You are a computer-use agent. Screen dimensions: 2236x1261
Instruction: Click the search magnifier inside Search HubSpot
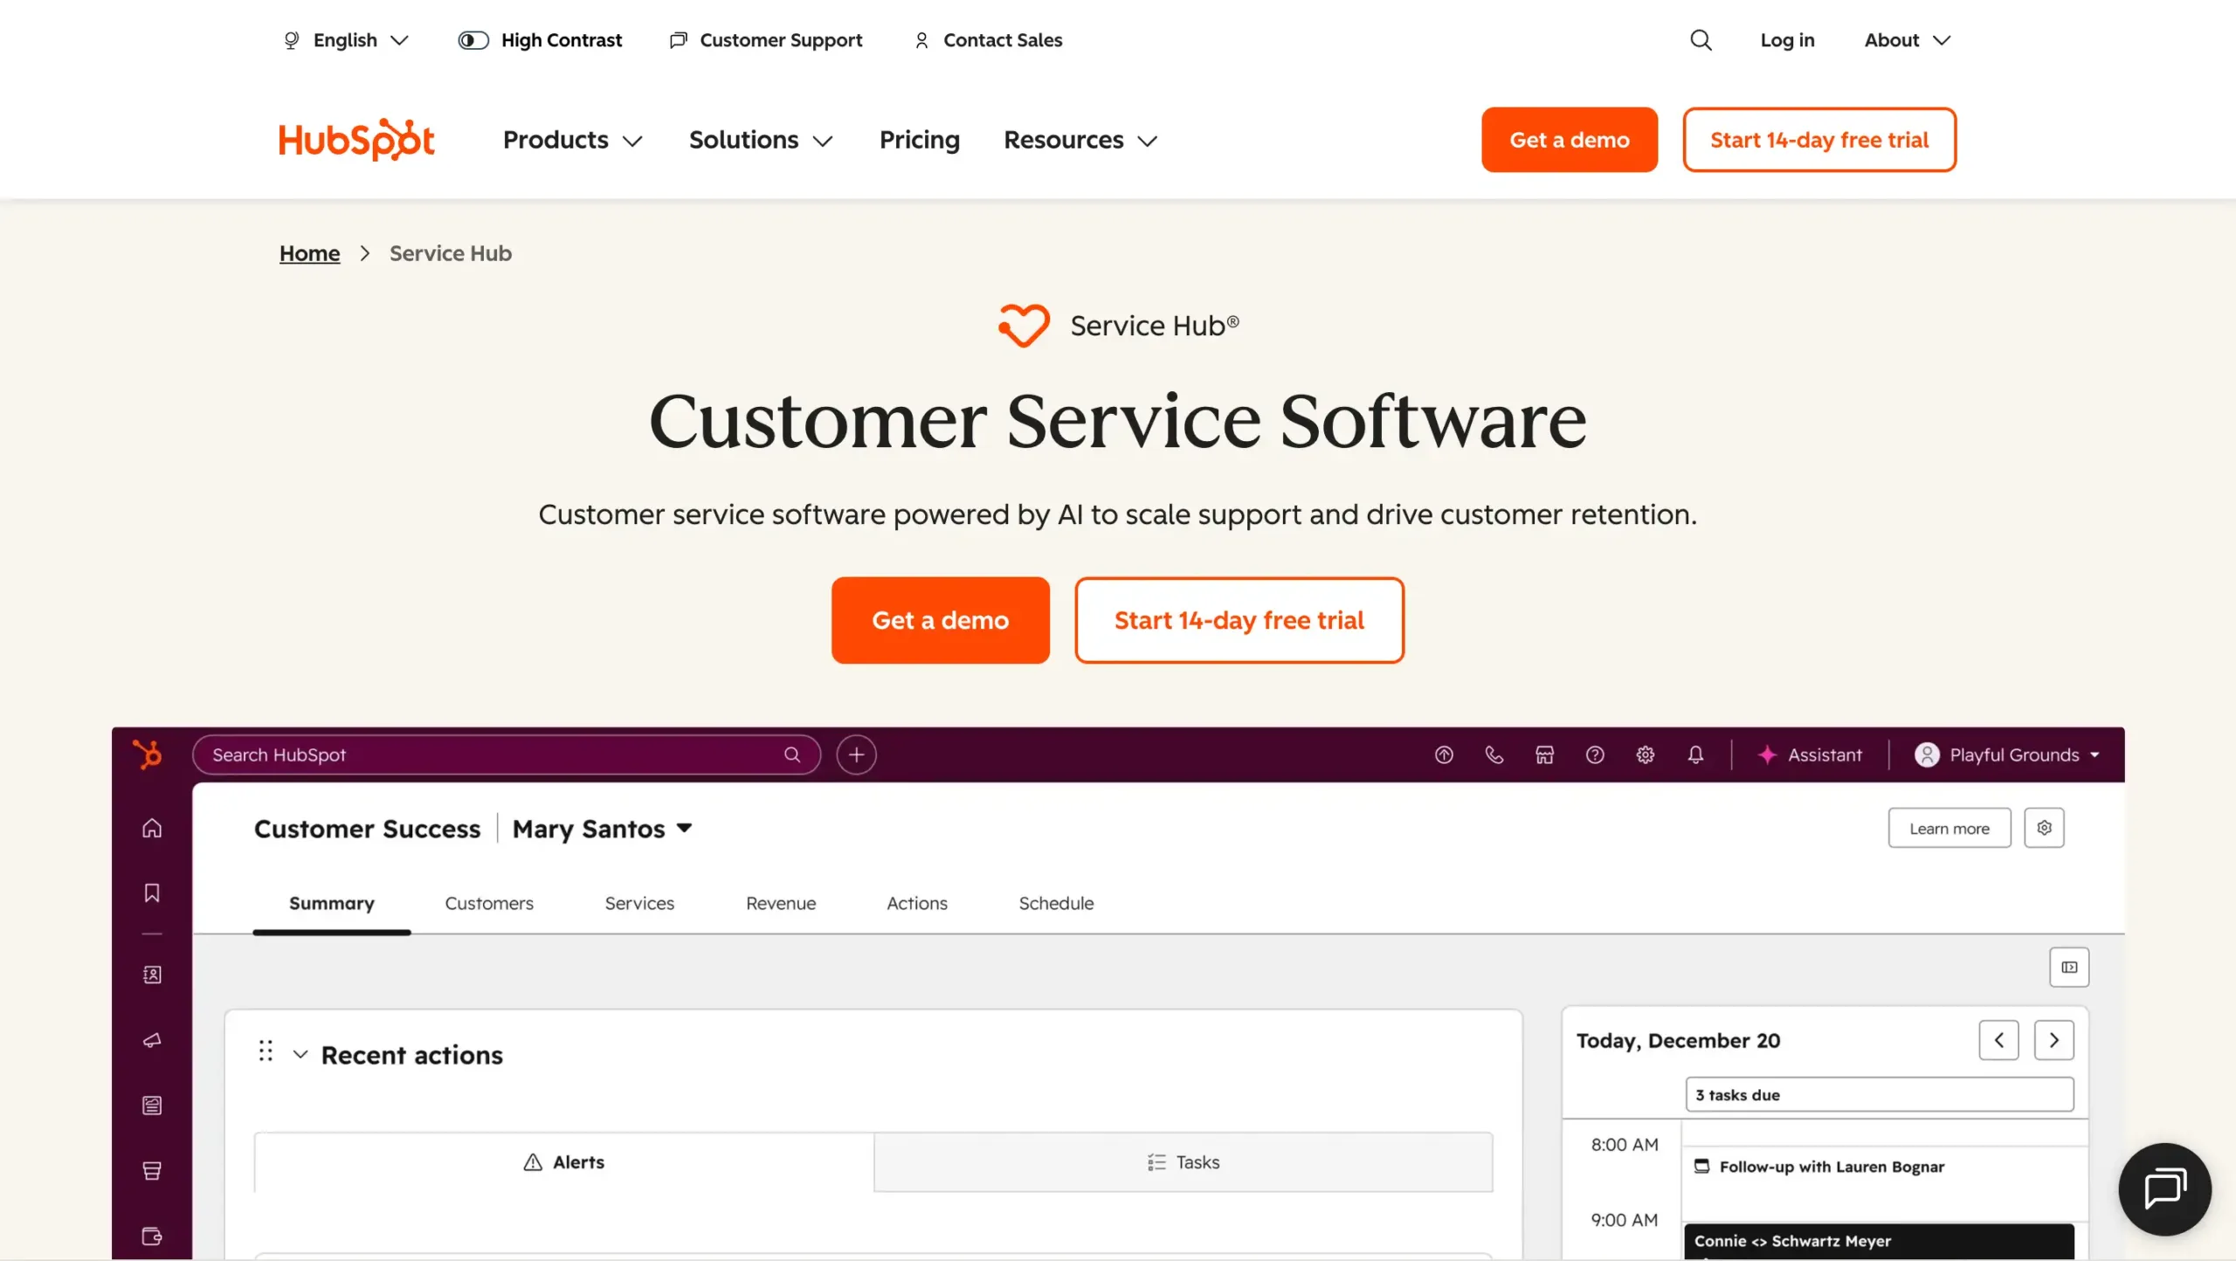pos(792,755)
